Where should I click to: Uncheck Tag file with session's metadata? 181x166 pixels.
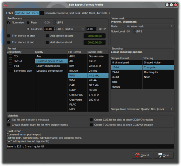[x=9, y=120]
